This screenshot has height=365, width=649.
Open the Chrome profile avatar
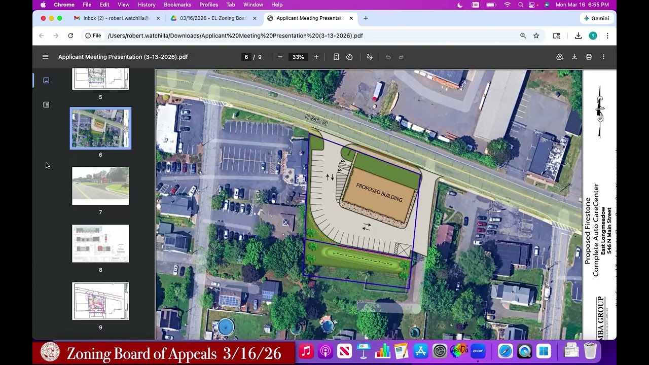click(593, 35)
